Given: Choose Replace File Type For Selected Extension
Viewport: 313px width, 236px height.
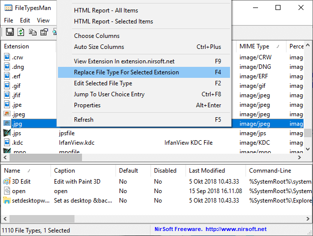Looking at the screenshot, I should pos(144,72).
